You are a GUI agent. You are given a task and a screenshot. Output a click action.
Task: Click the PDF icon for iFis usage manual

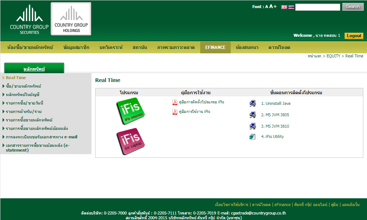point(175,112)
